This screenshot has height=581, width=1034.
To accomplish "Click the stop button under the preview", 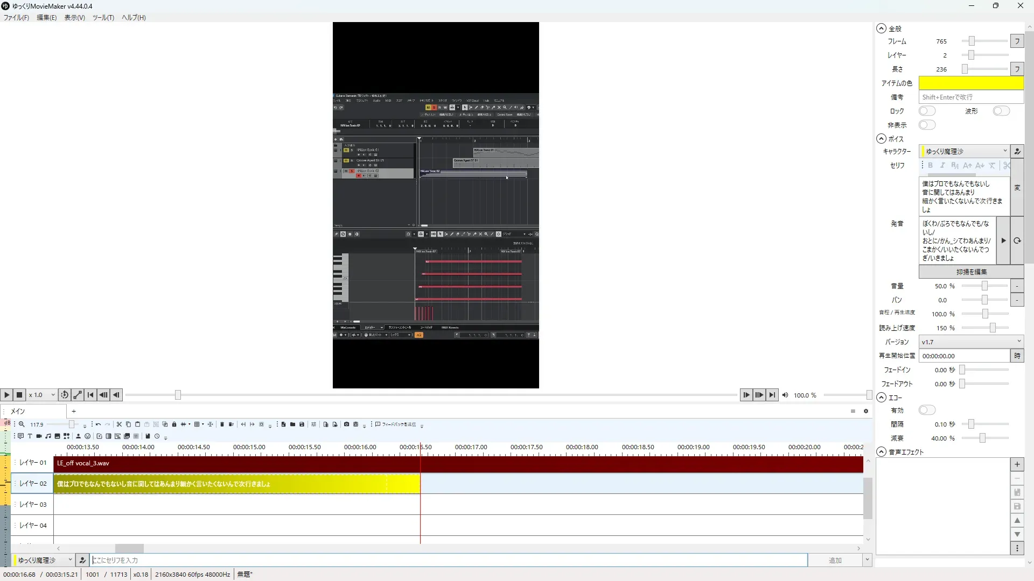I will [19, 395].
